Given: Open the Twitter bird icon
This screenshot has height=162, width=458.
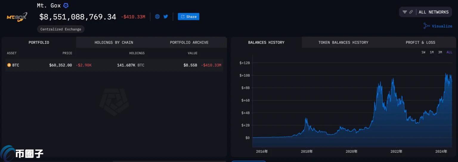Looking at the screenshot, I should click(x=166, y=16).
